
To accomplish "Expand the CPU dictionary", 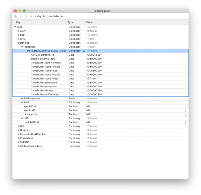I will pyautogui.click(x=19, y=39).
